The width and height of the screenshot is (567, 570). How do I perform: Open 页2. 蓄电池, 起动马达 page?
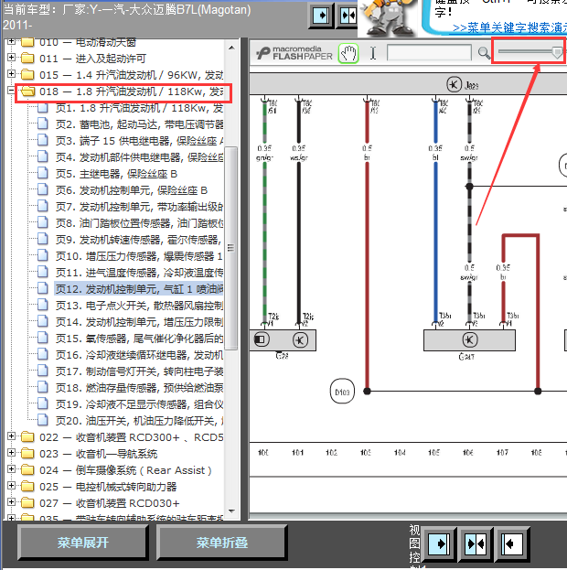[x=139, y=124]
